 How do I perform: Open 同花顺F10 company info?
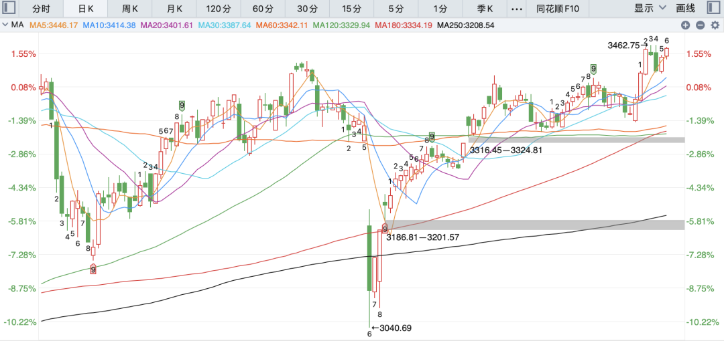point(558,9)
